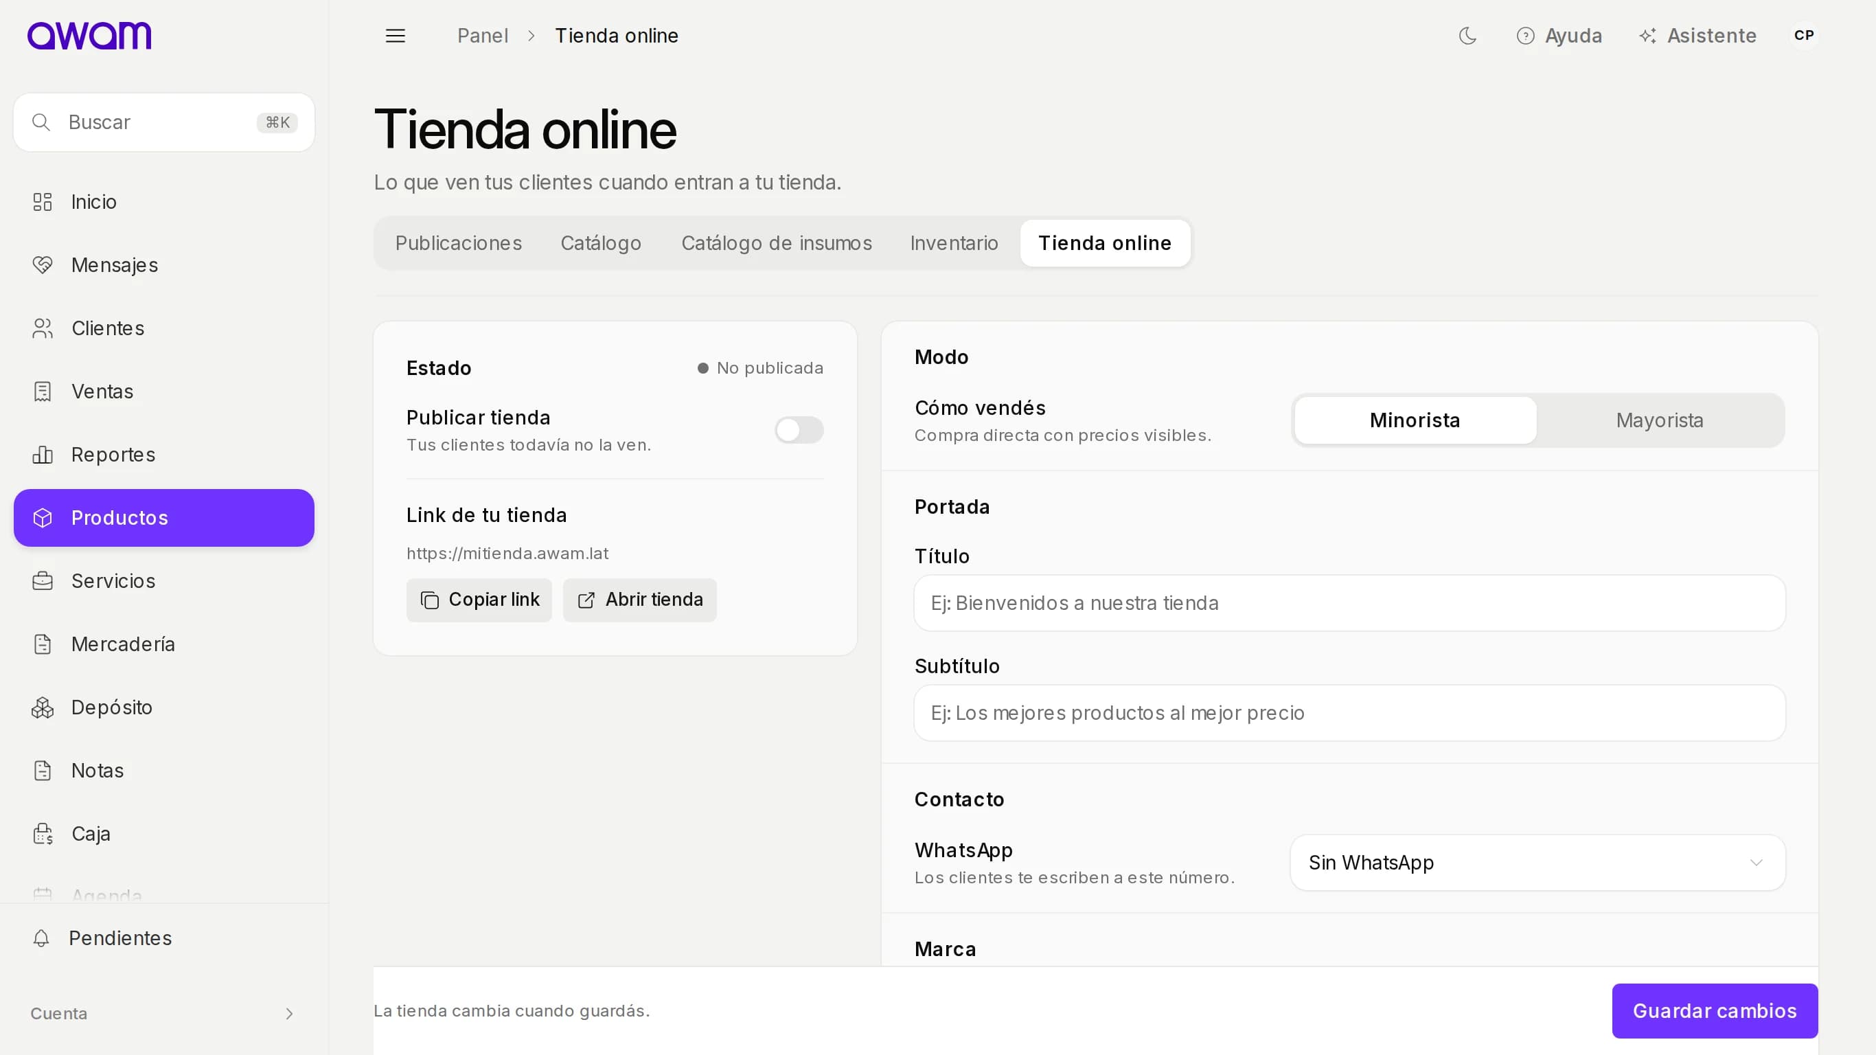Screen dimensions: 1876x1055
Task: Open Servicios in sidebar
Action: pyautogui.click(x=164, y=580)
